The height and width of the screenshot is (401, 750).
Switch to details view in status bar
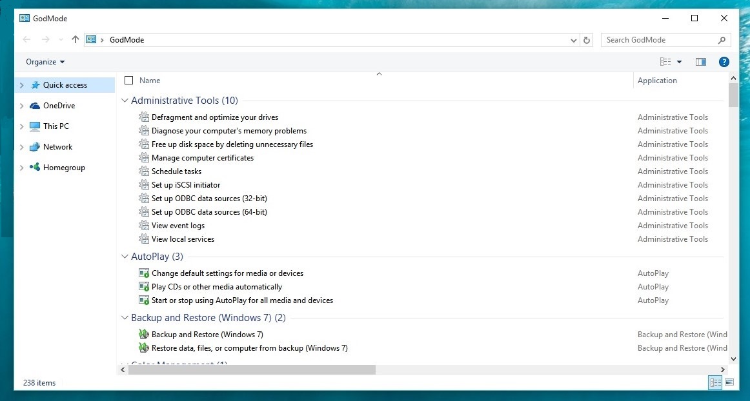pos(716,382)
